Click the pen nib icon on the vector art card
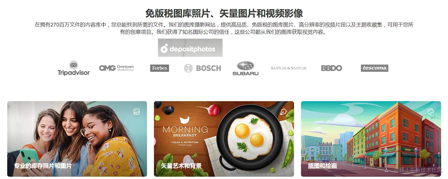Screen dimensions: 448x179 284,111
